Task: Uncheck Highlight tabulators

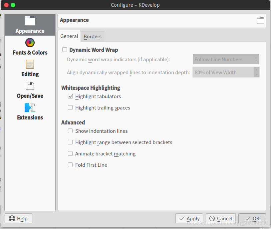Action: pyautogui.click(x=70, y=96)
